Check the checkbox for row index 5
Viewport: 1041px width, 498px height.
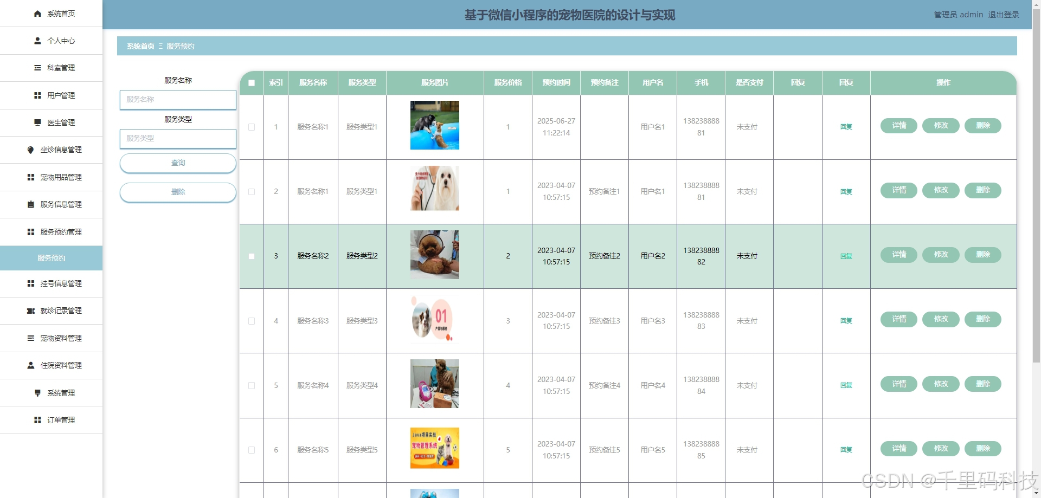point(252,385)
